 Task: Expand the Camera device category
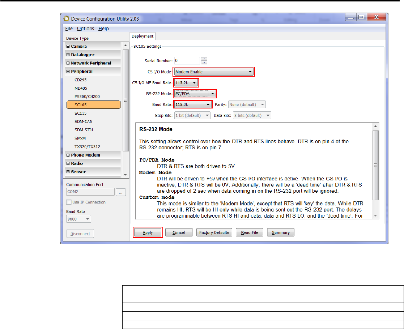(x=68, y=46)
